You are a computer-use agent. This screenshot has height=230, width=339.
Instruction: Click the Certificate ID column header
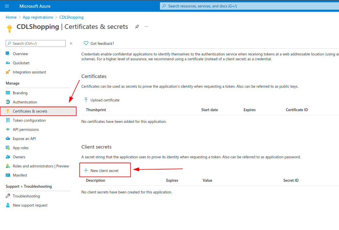[x=297, y=110]
